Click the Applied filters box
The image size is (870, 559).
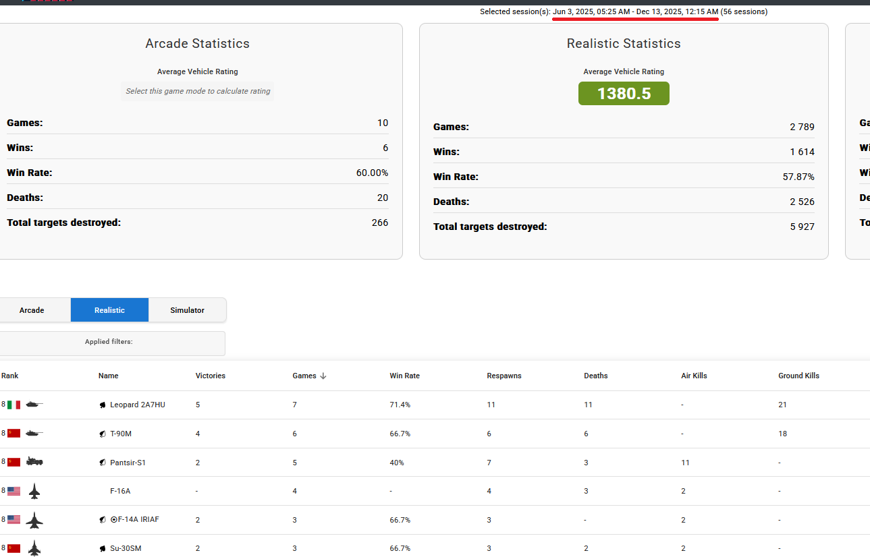pos(109,343)
